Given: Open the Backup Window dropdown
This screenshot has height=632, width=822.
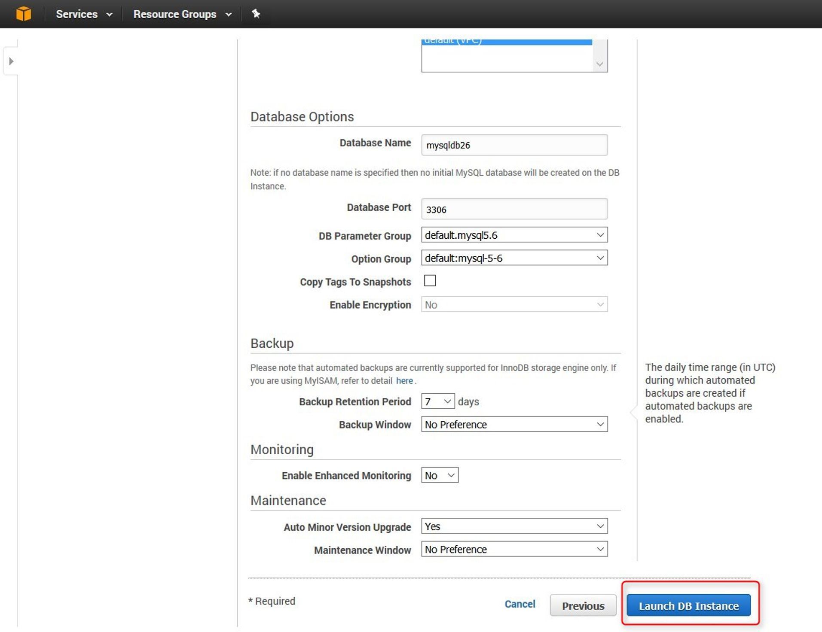Looking at the screenshot, I should tap(514, 424).
